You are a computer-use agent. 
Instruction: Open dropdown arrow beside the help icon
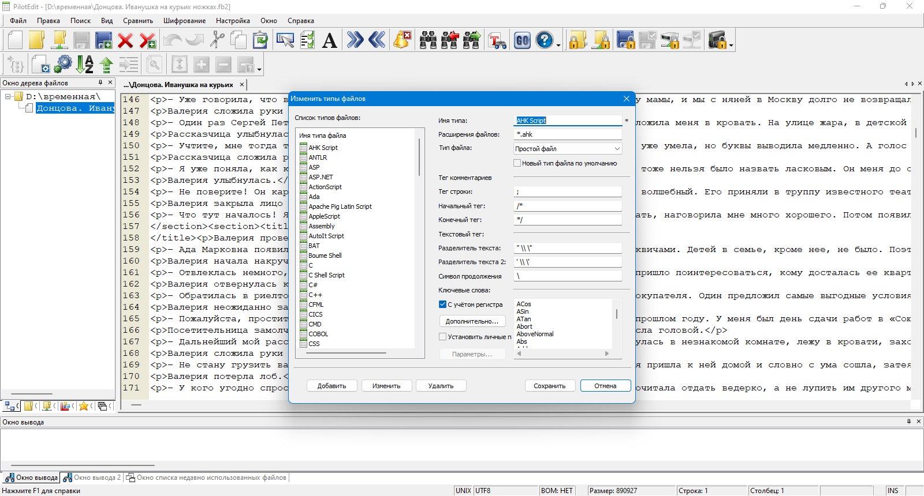558,45
